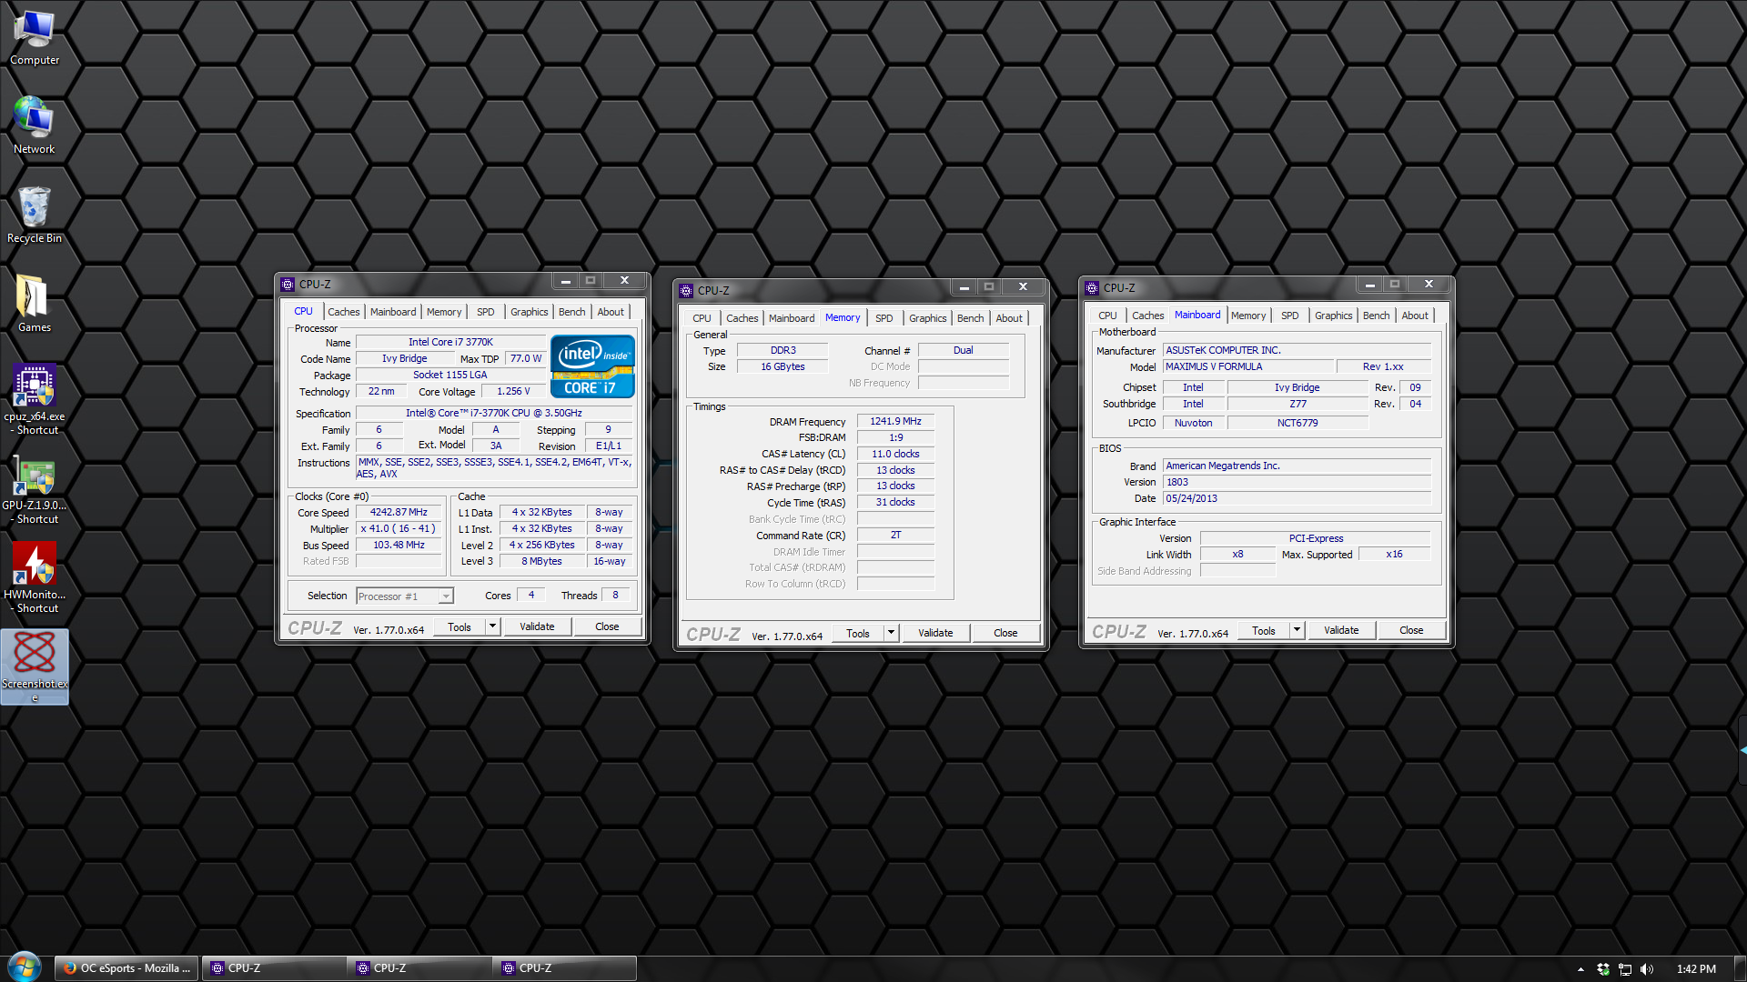Select the second CPU-Z taskbar button
This screenshot has width=1747, height=982.
tap(419, 968)
